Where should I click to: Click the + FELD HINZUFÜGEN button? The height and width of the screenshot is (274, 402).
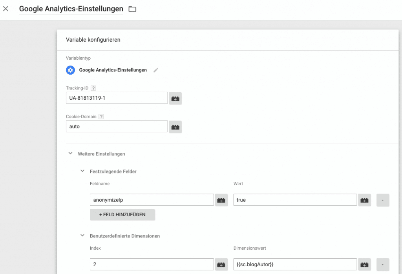click(x=122, y=215)
